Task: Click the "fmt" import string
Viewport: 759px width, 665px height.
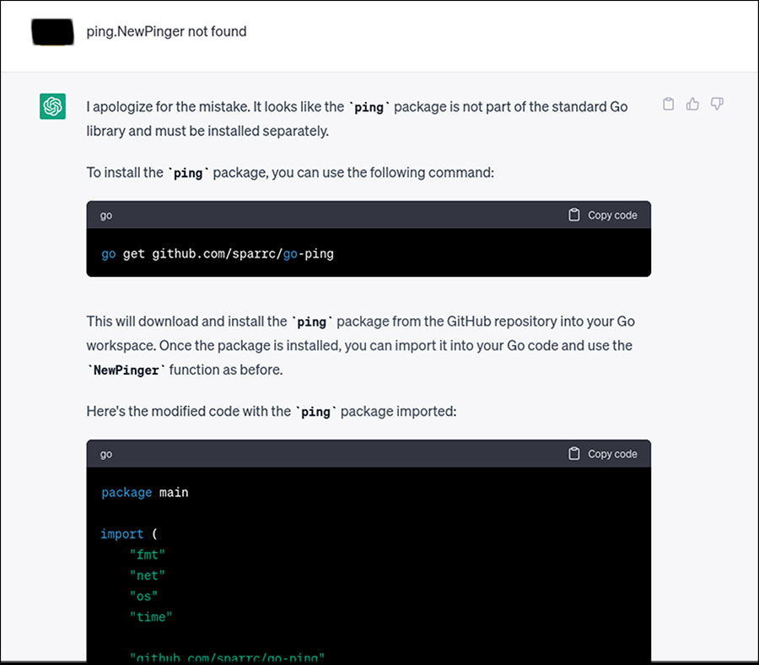Action: tap(148, 554)
